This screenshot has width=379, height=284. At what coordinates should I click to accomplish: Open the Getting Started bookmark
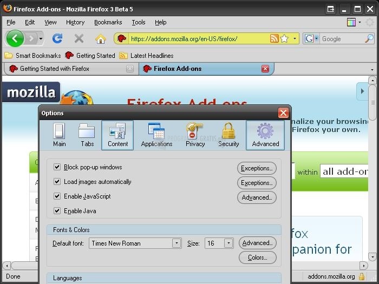[x=90, y=56]
